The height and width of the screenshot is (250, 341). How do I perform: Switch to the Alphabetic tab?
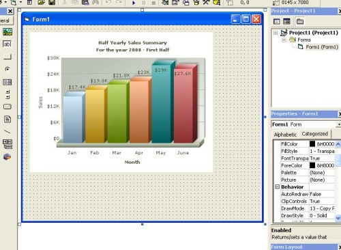[285, 135]
